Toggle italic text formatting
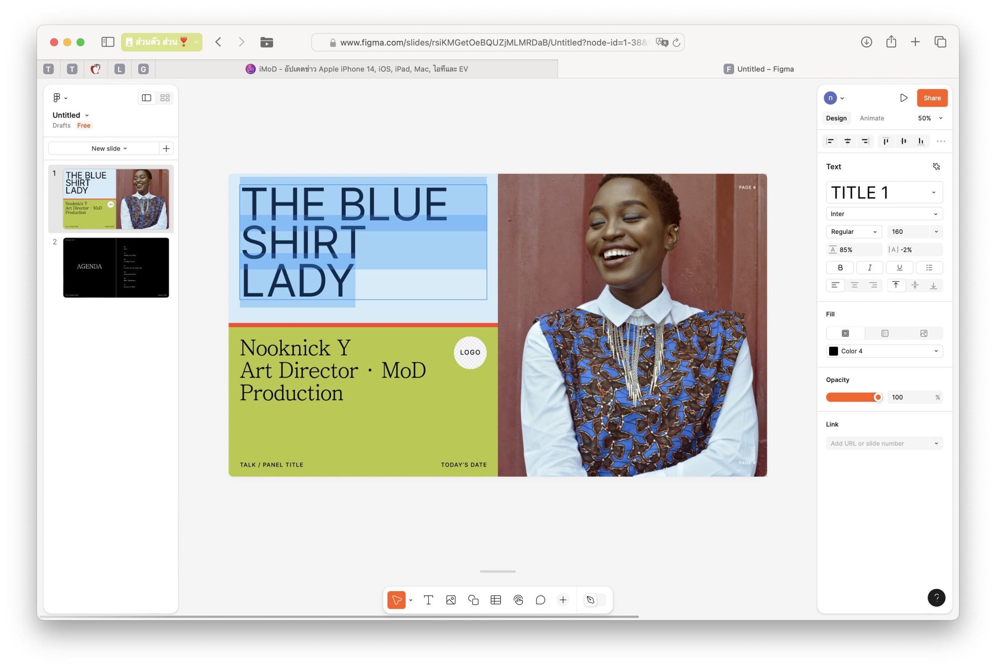This screenshot has width=996, height=669. point(869,267)
